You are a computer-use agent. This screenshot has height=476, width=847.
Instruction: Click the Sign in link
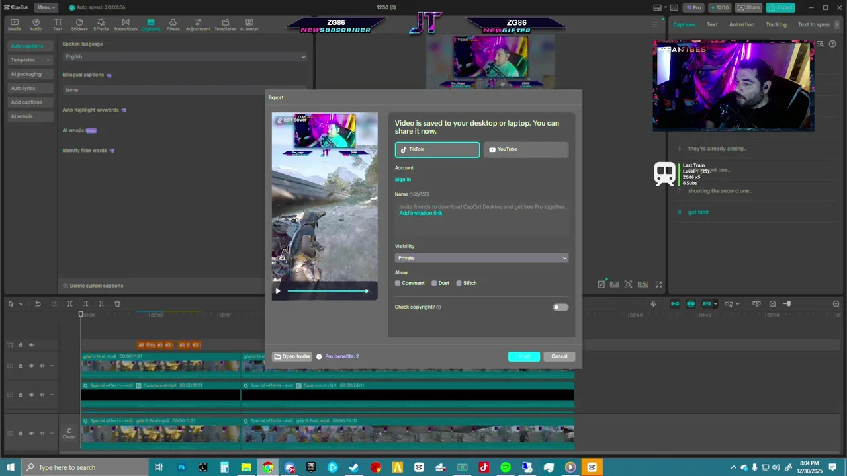click(403, 180)
